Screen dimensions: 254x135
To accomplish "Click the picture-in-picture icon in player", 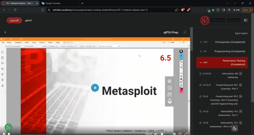I will coord(180,134).
